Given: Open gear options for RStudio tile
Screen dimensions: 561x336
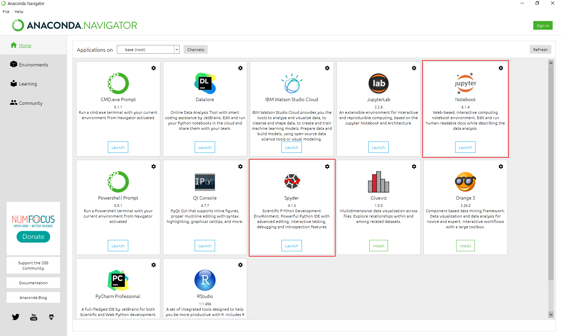Looking at the screenshot, I should point(240,265).
